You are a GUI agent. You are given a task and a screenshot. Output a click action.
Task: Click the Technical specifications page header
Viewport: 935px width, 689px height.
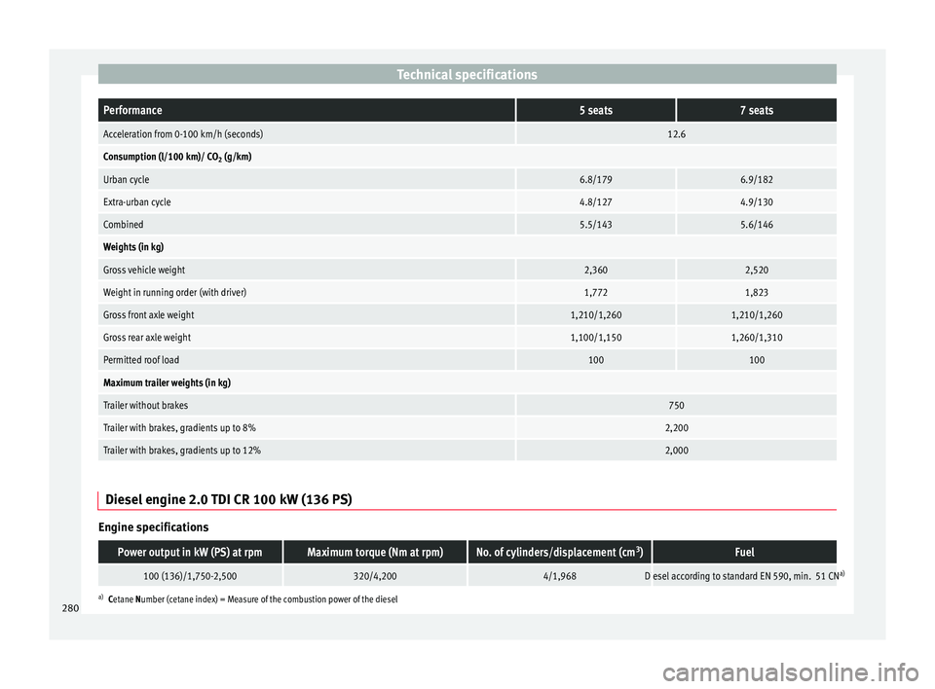pos(467,75)
